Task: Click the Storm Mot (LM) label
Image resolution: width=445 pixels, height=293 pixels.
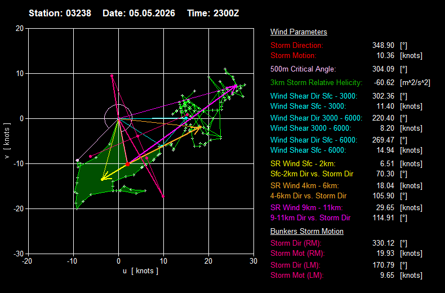Action: click(x=297, y=276)
